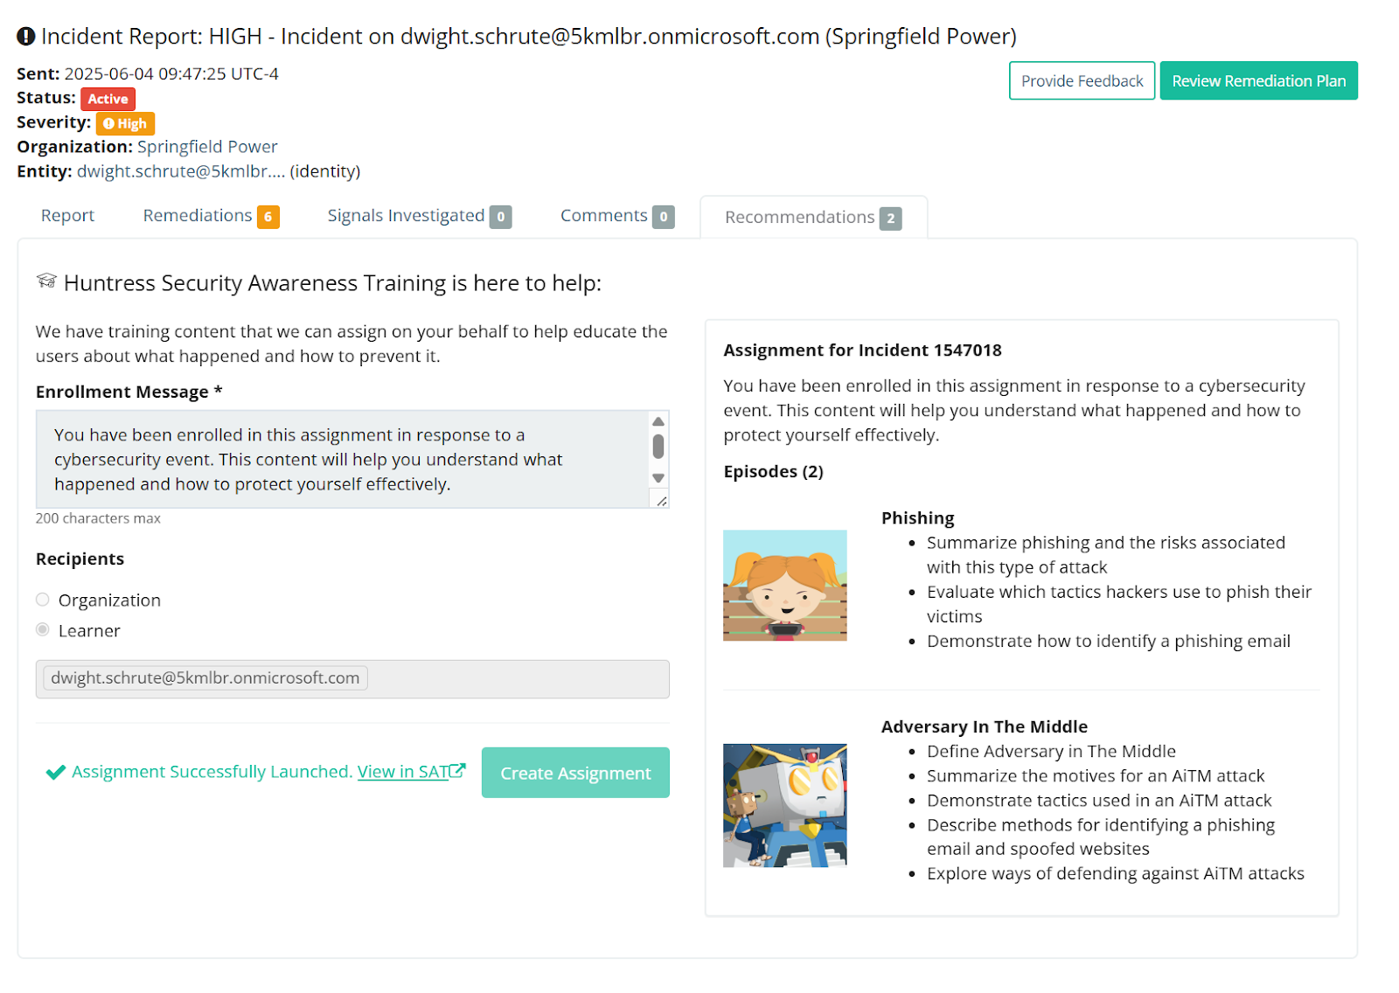
Task: Follow the View in SAT link
Action: click(411, 772)
